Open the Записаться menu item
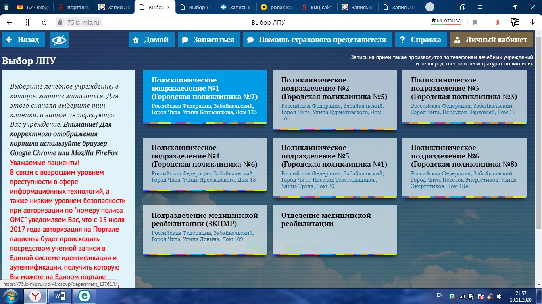This screenshot has width=542, height=304. (x=208, y=40)
